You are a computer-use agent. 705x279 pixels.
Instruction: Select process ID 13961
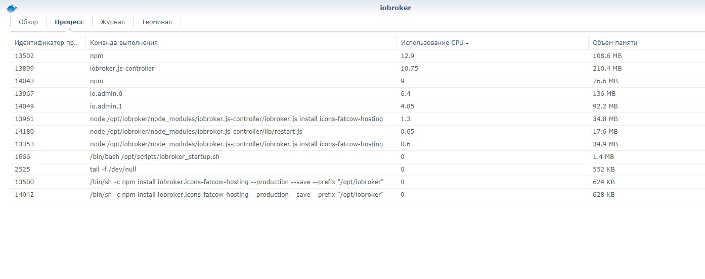point(24,119)
